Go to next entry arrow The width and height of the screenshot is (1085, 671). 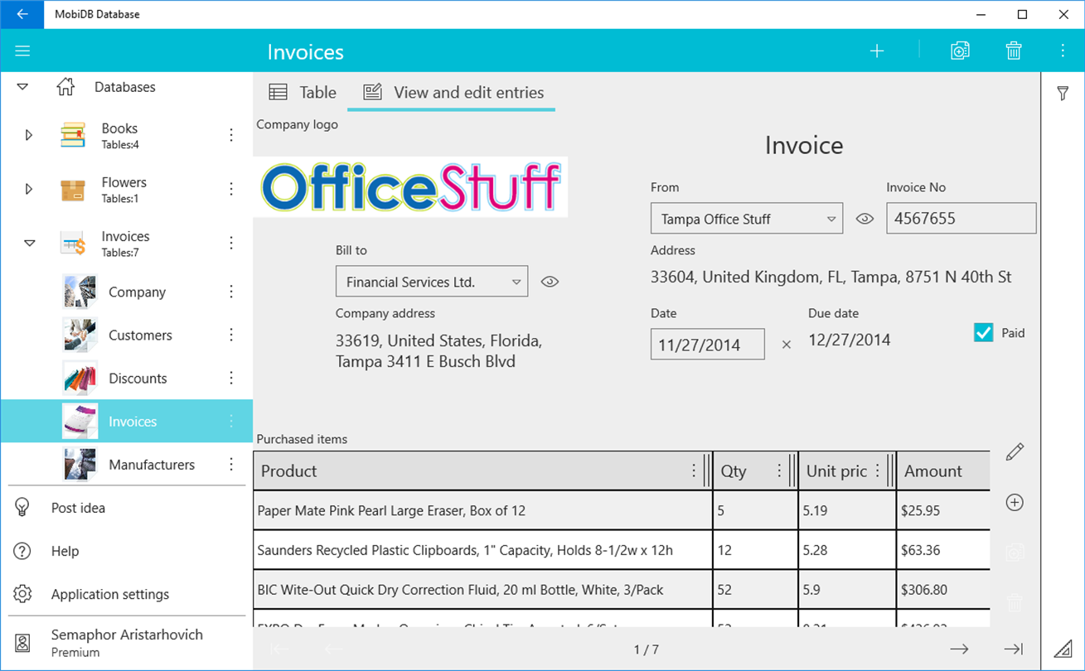pos(959,649)
